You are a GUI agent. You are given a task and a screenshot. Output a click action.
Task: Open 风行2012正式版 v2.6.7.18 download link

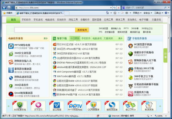[77, 44]
